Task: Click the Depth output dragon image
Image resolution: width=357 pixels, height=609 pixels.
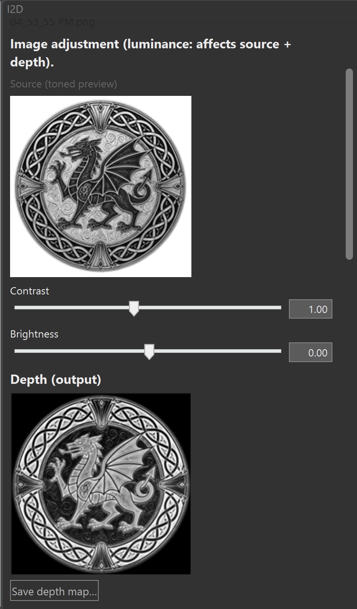Action: pos(101,484)
